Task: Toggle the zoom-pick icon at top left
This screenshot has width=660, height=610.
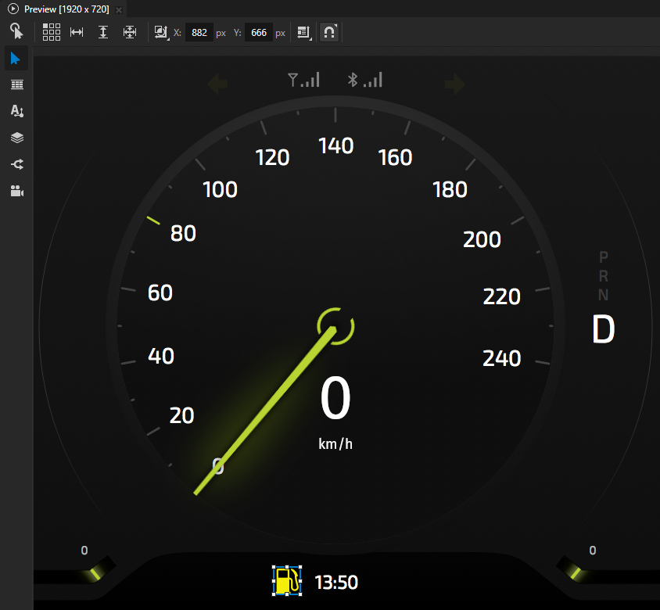Action: pyautogui.click(x=16, y=31)
